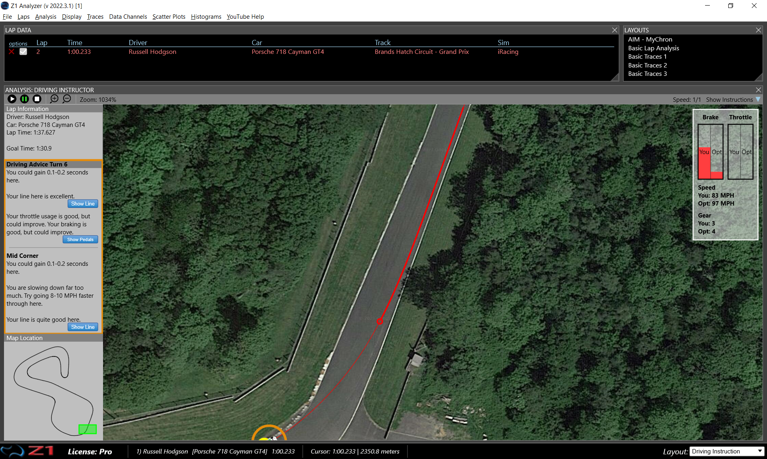The width and height of the screenshot is (767, 459).
Task: Click the options header in Lap Data
Action: pos(18,44)
